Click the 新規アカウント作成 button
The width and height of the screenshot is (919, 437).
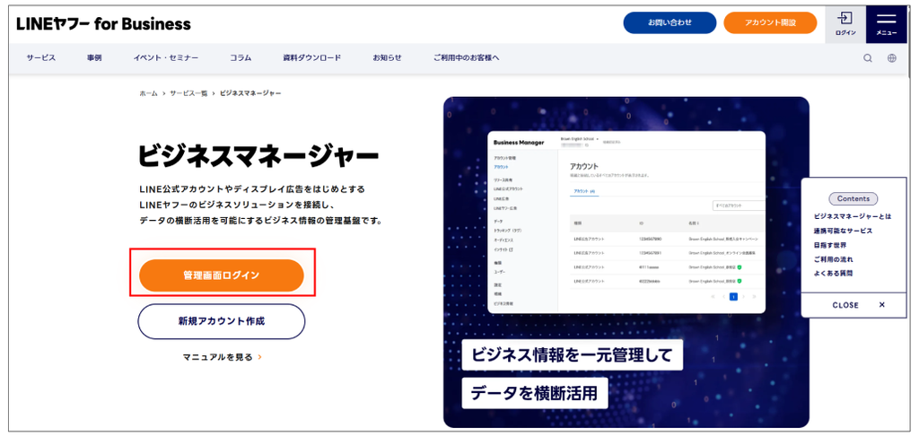point(222,321)
